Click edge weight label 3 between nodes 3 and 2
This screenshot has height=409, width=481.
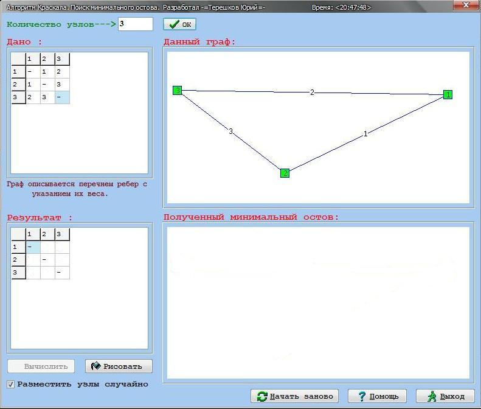tap(231, 131)
